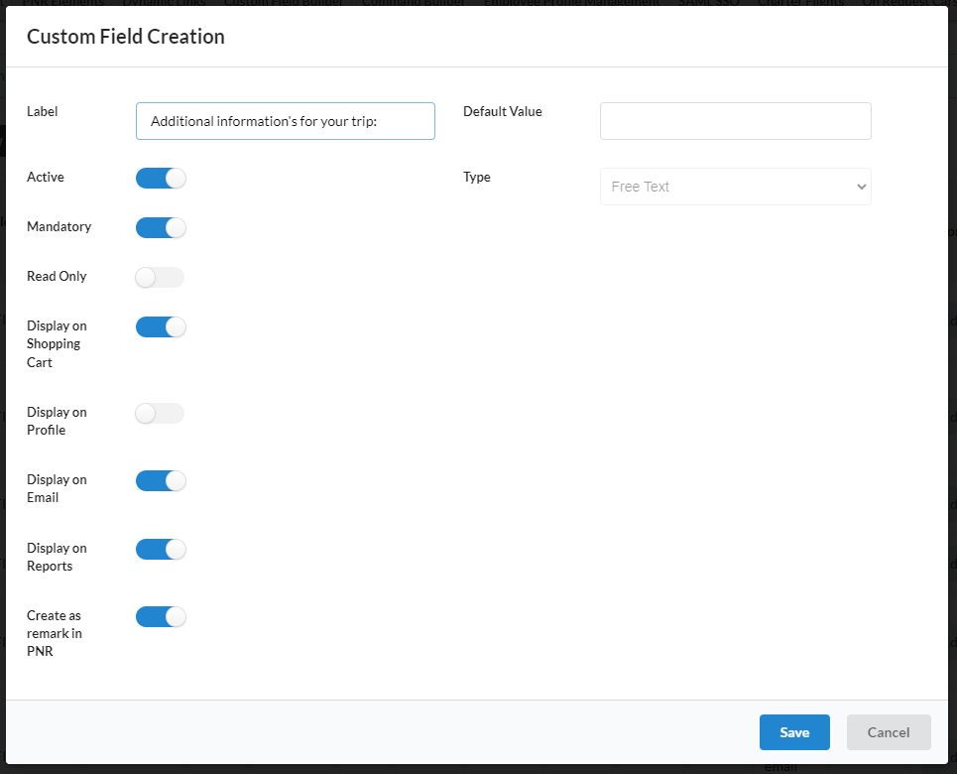Screen dimensions: 957x774
Task: Cancel the custom field creation
Action: 888,732
